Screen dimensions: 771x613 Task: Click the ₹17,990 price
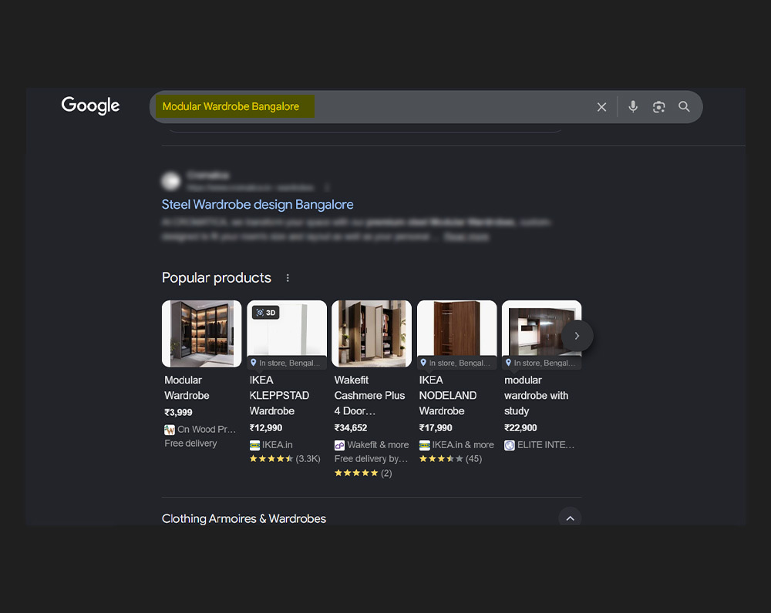point(436,428)
